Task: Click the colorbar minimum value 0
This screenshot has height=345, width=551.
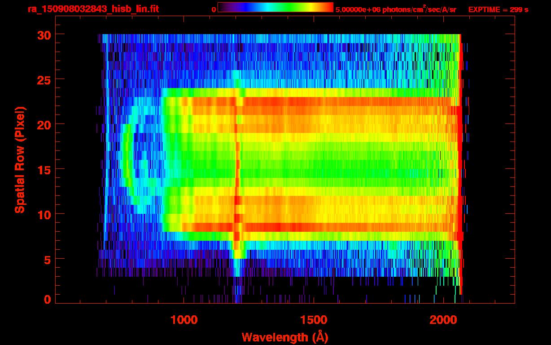Action: [214, 9]
